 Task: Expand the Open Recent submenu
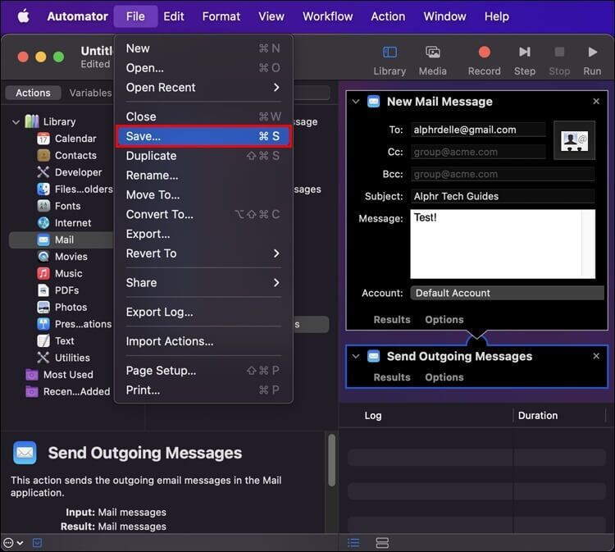pos(203,88)
